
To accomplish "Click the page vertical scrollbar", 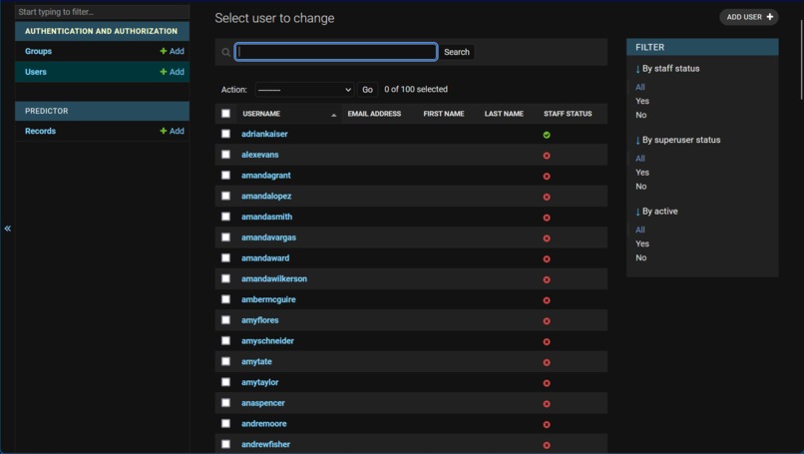I will click(801, 59).
